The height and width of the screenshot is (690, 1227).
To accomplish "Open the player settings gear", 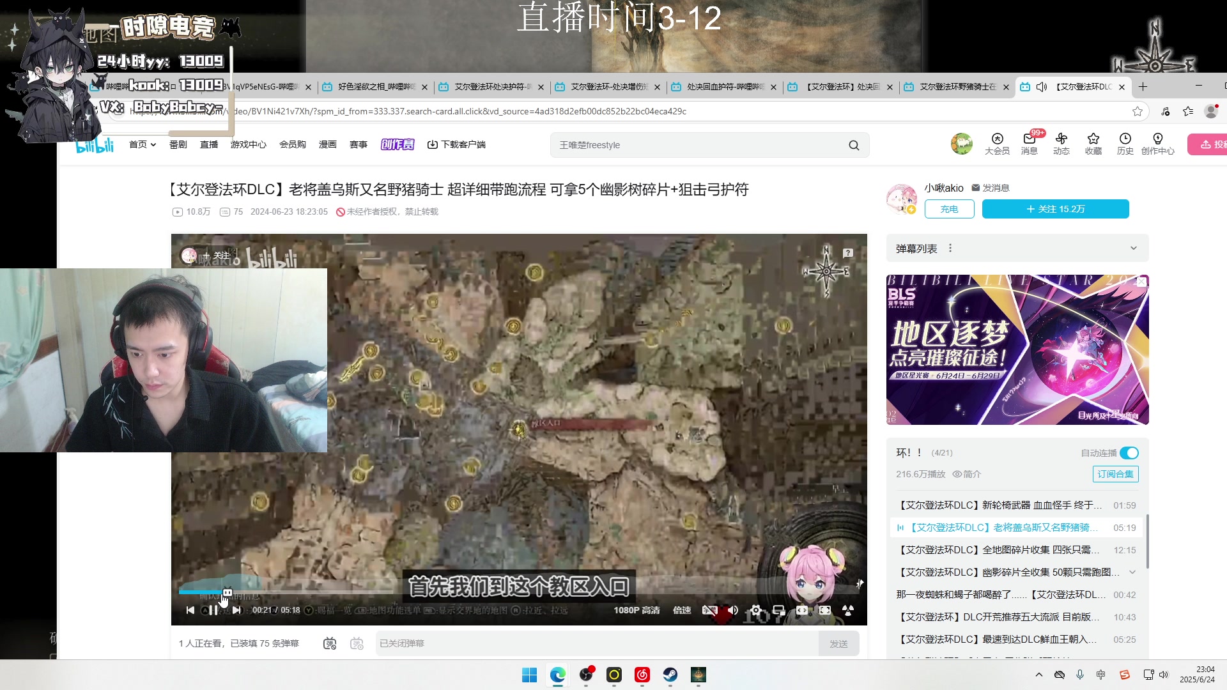I will [x=756, y=610].
